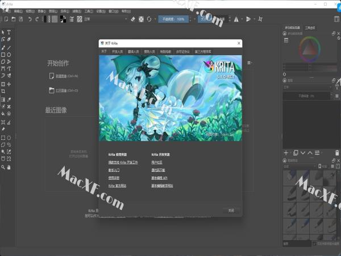Select the Pan hand tool
Image resolution: width=341 pixels, height=256 pixels.
click(x=9, y=167)
